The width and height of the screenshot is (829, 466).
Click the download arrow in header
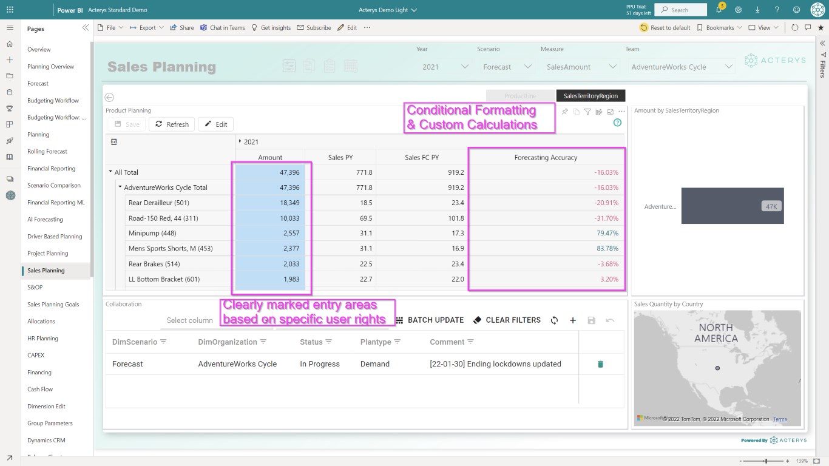coord(757,10)
